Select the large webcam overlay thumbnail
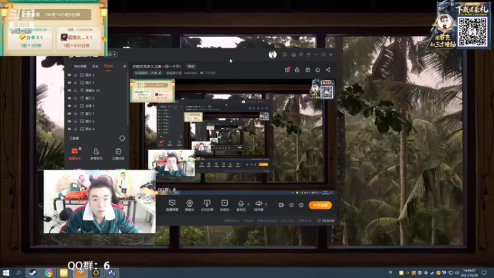This screenshot has width=494, height=278. (99, 202)
